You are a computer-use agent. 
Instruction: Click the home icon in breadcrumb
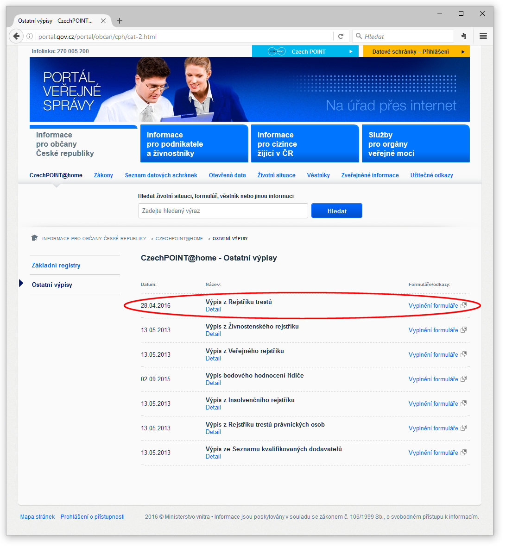click(x=35, y=238)
